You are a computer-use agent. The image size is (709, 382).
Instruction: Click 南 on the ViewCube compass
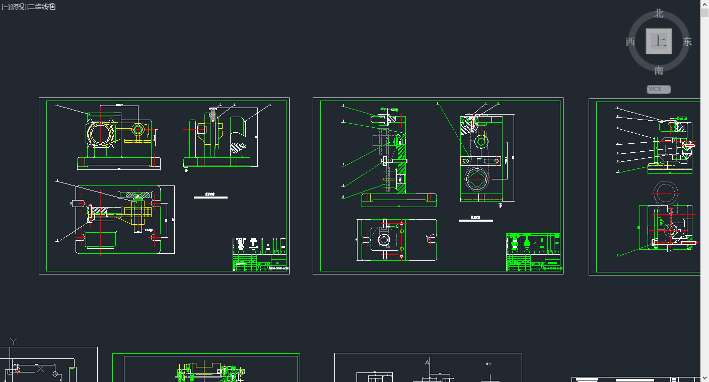(659, 69)
